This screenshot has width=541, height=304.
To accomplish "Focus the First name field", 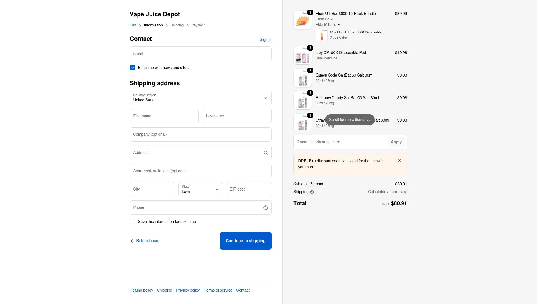I will click(x=164, y=116).
